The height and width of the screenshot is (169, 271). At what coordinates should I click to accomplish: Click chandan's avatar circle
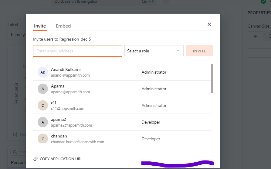43,138
